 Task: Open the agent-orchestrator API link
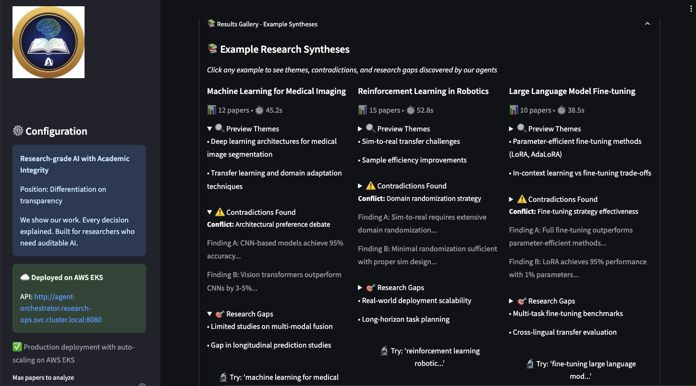(61, 308)
